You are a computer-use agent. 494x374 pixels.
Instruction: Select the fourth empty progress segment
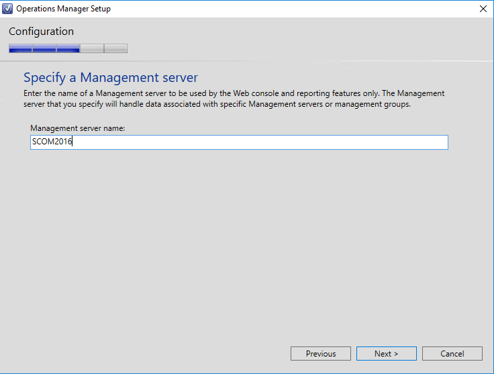point(92,48)
